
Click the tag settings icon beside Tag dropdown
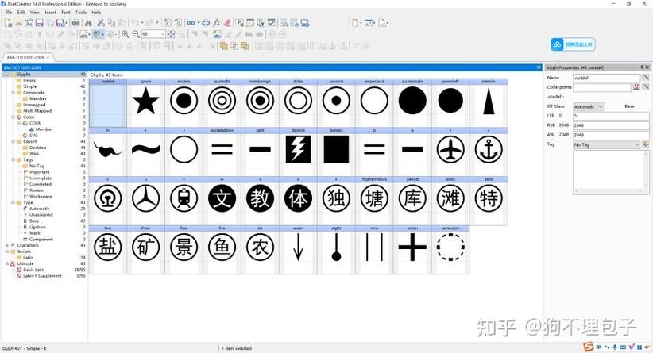point(646,144)
